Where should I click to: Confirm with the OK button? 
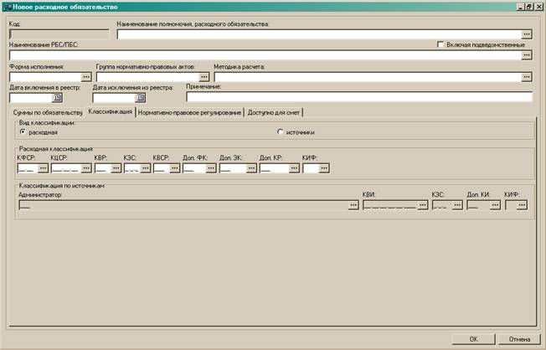click(x=474, y=339)
